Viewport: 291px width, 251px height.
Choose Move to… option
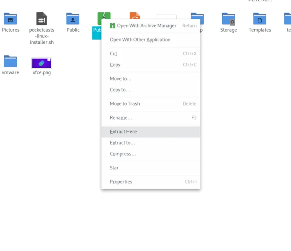pos(151,79)
